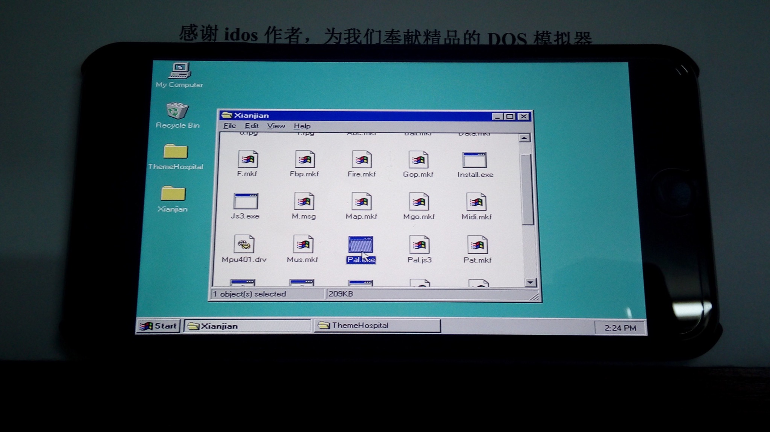
Task: Select the Midi.mkf file icon
Action: point(476,202)
